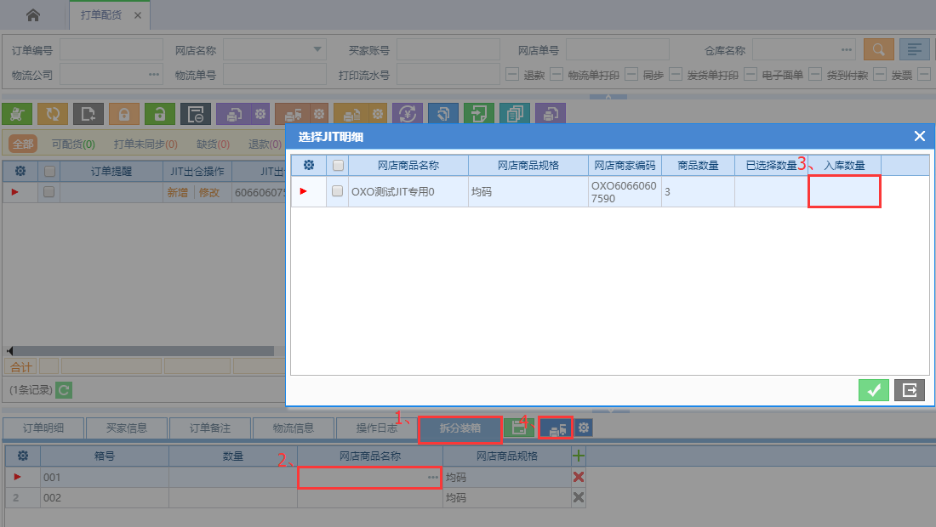Open column settings gear in JIT dialog

coord(309,165)
